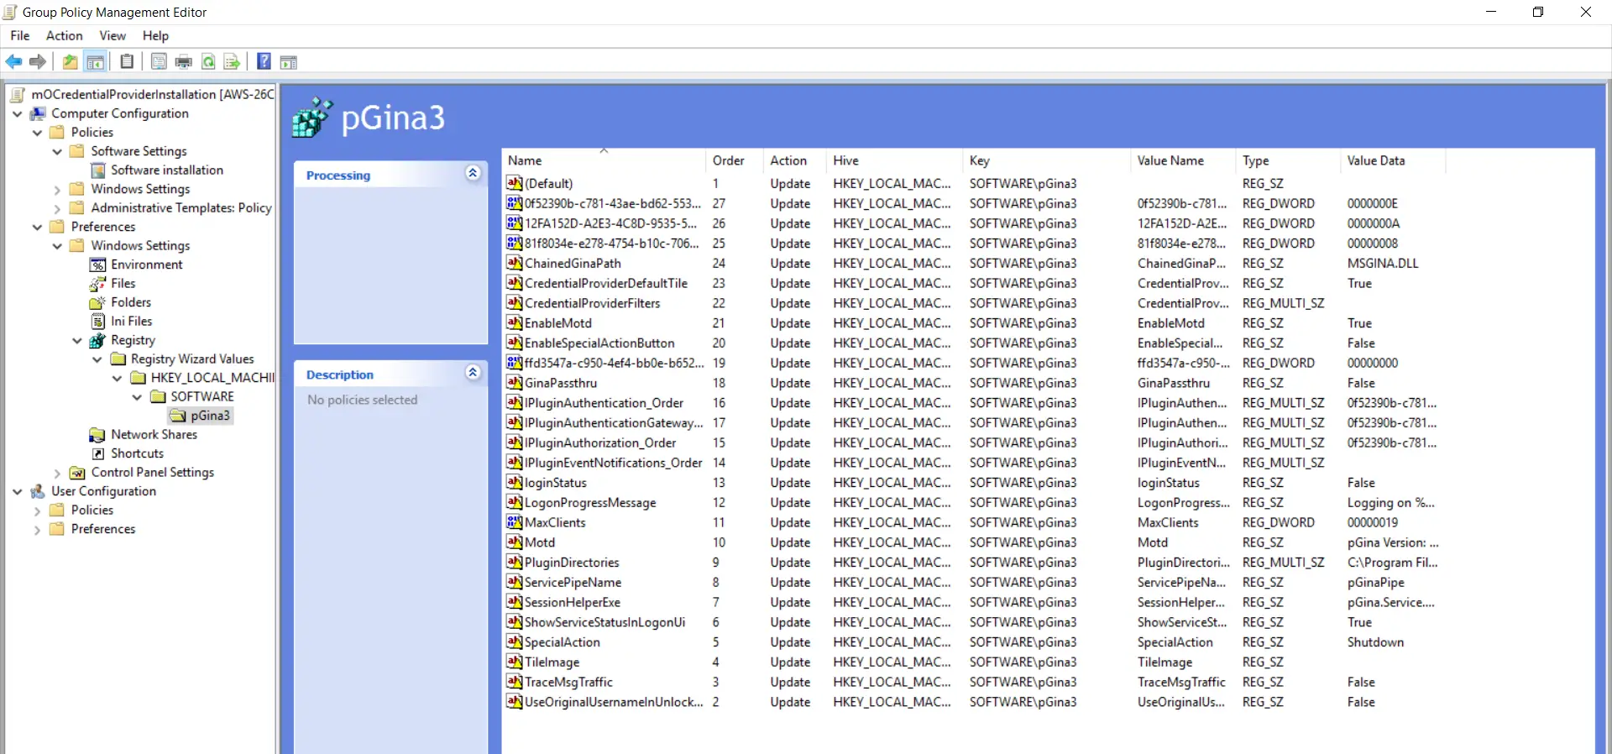This screenshot has width=1612, height=754.
Task: Expand Control Panel Settings node
Action: (x=57, y=472)
